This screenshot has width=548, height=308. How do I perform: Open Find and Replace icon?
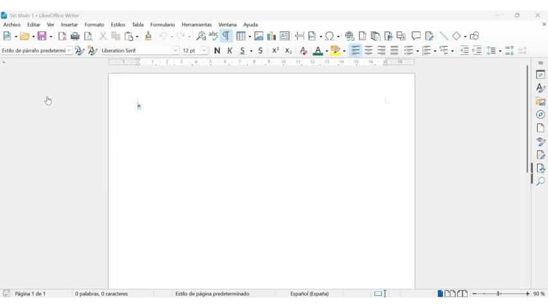201,36
